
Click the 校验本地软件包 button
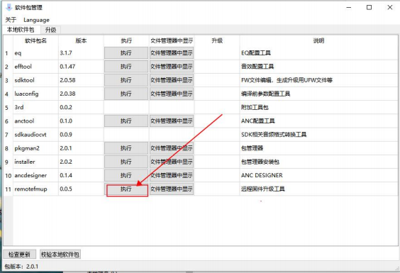tap(60, 255)
